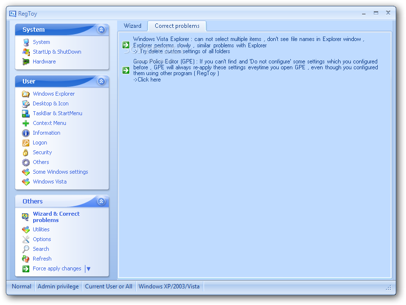Open Some Windows settings
This screenshot has height=305, width=406.
click(x=61, y=172)
